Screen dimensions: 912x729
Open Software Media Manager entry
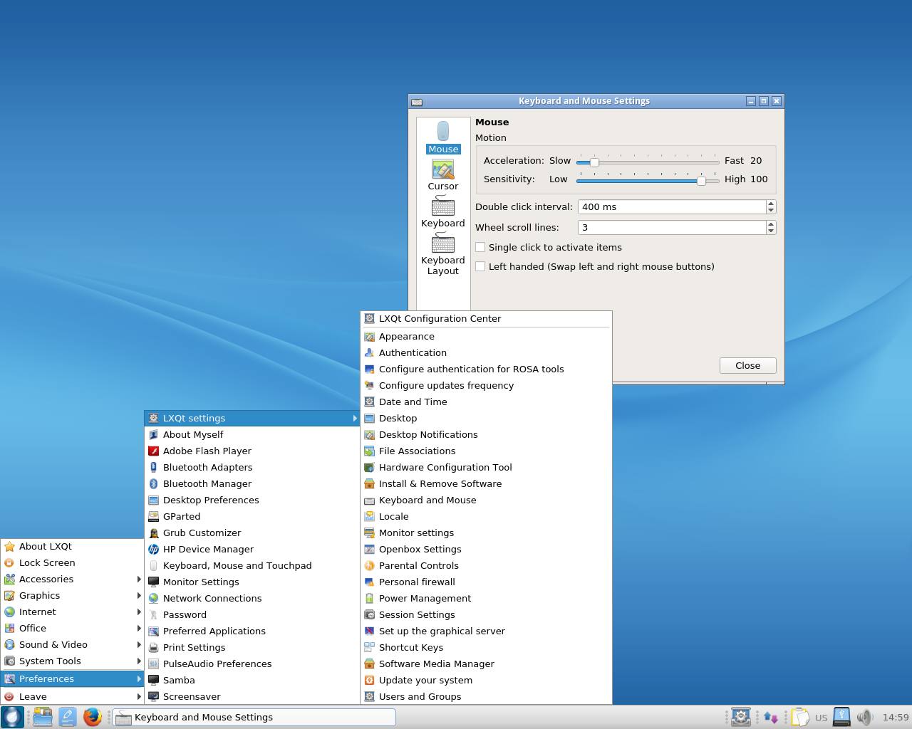486,664
